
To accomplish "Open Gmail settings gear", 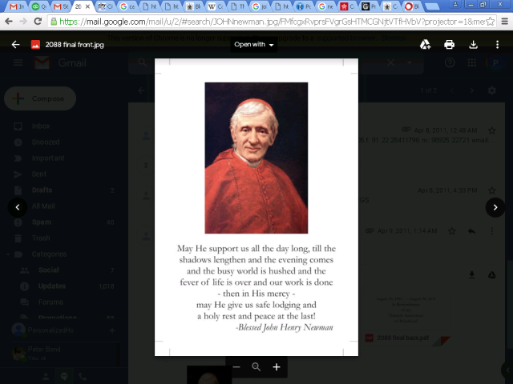I will coord(491,90).
